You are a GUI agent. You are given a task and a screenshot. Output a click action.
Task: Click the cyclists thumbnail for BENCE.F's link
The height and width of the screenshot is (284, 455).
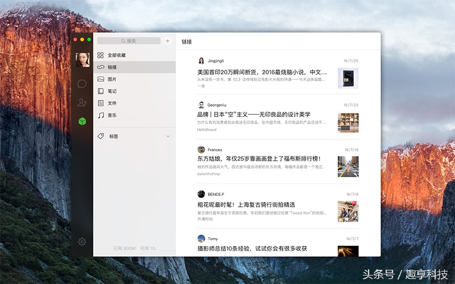point(348,211)
